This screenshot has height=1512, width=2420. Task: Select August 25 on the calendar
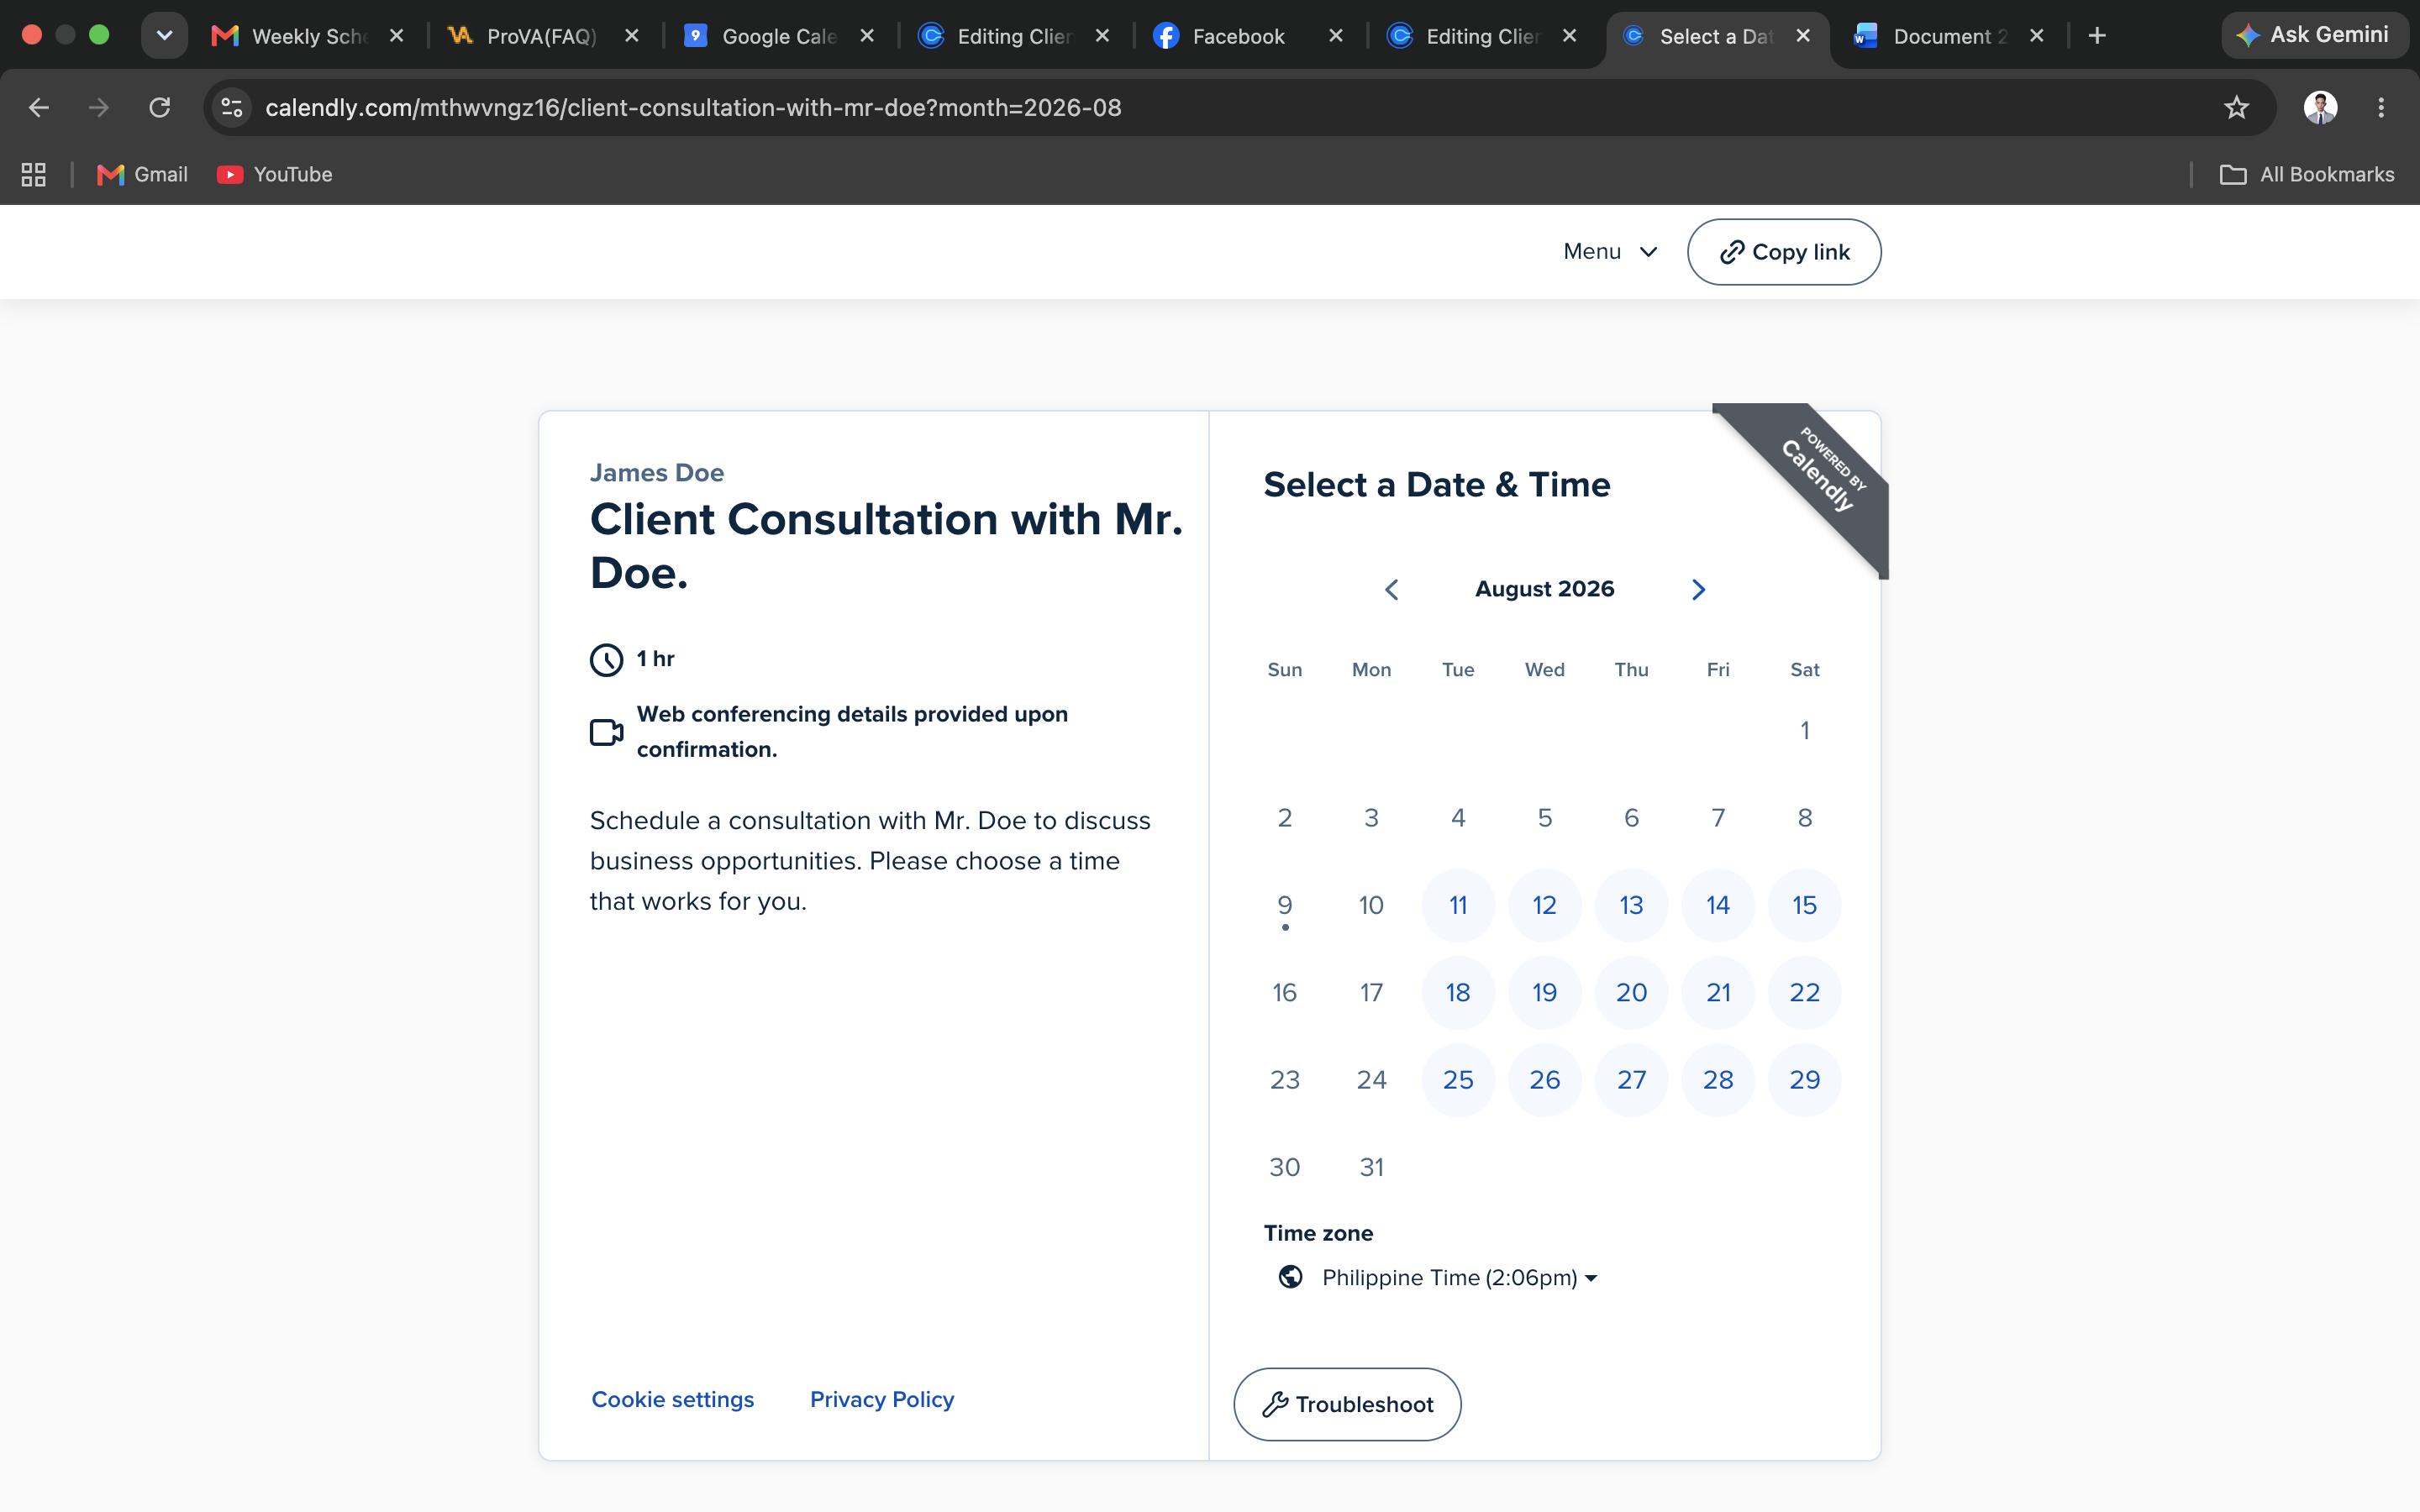1458,1080
